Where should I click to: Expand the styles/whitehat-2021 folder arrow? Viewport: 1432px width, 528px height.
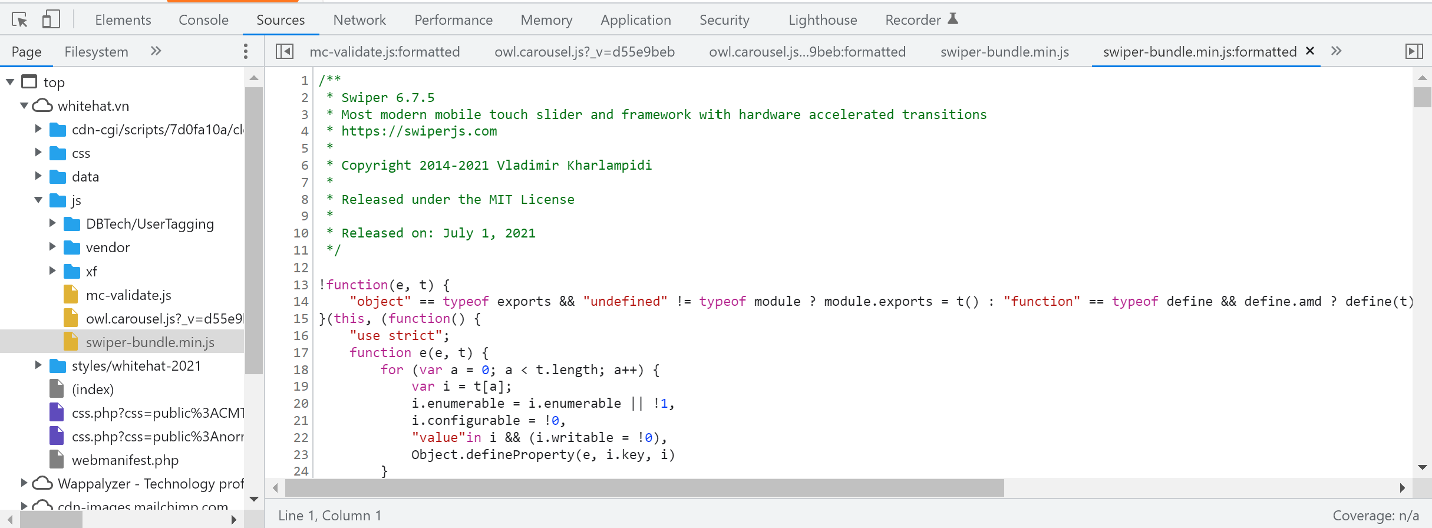(38, 365)
